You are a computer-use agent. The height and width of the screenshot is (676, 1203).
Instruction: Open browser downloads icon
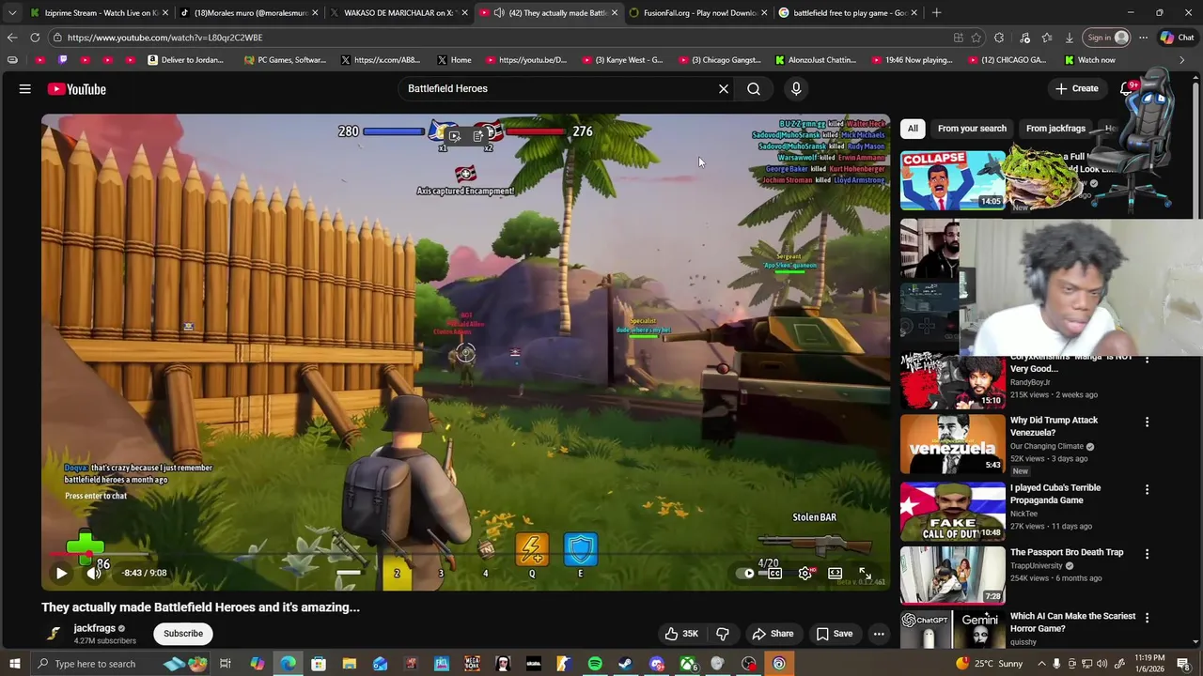(x=1069, y=38)
